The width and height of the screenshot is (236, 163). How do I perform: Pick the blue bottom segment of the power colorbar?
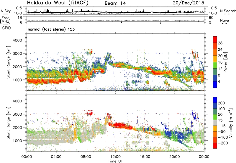pos(215,84)
